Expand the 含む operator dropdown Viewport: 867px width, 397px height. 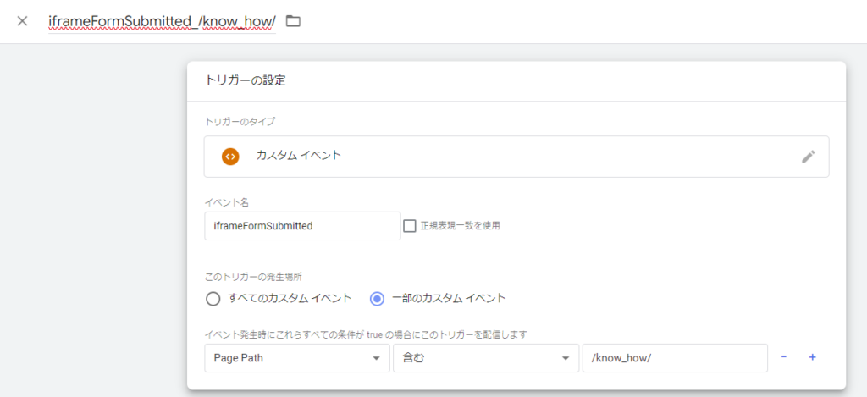click(485, 358)
